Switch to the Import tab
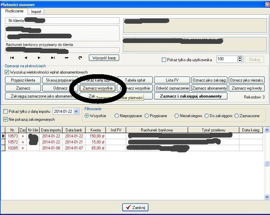 [x=36, y=12]
